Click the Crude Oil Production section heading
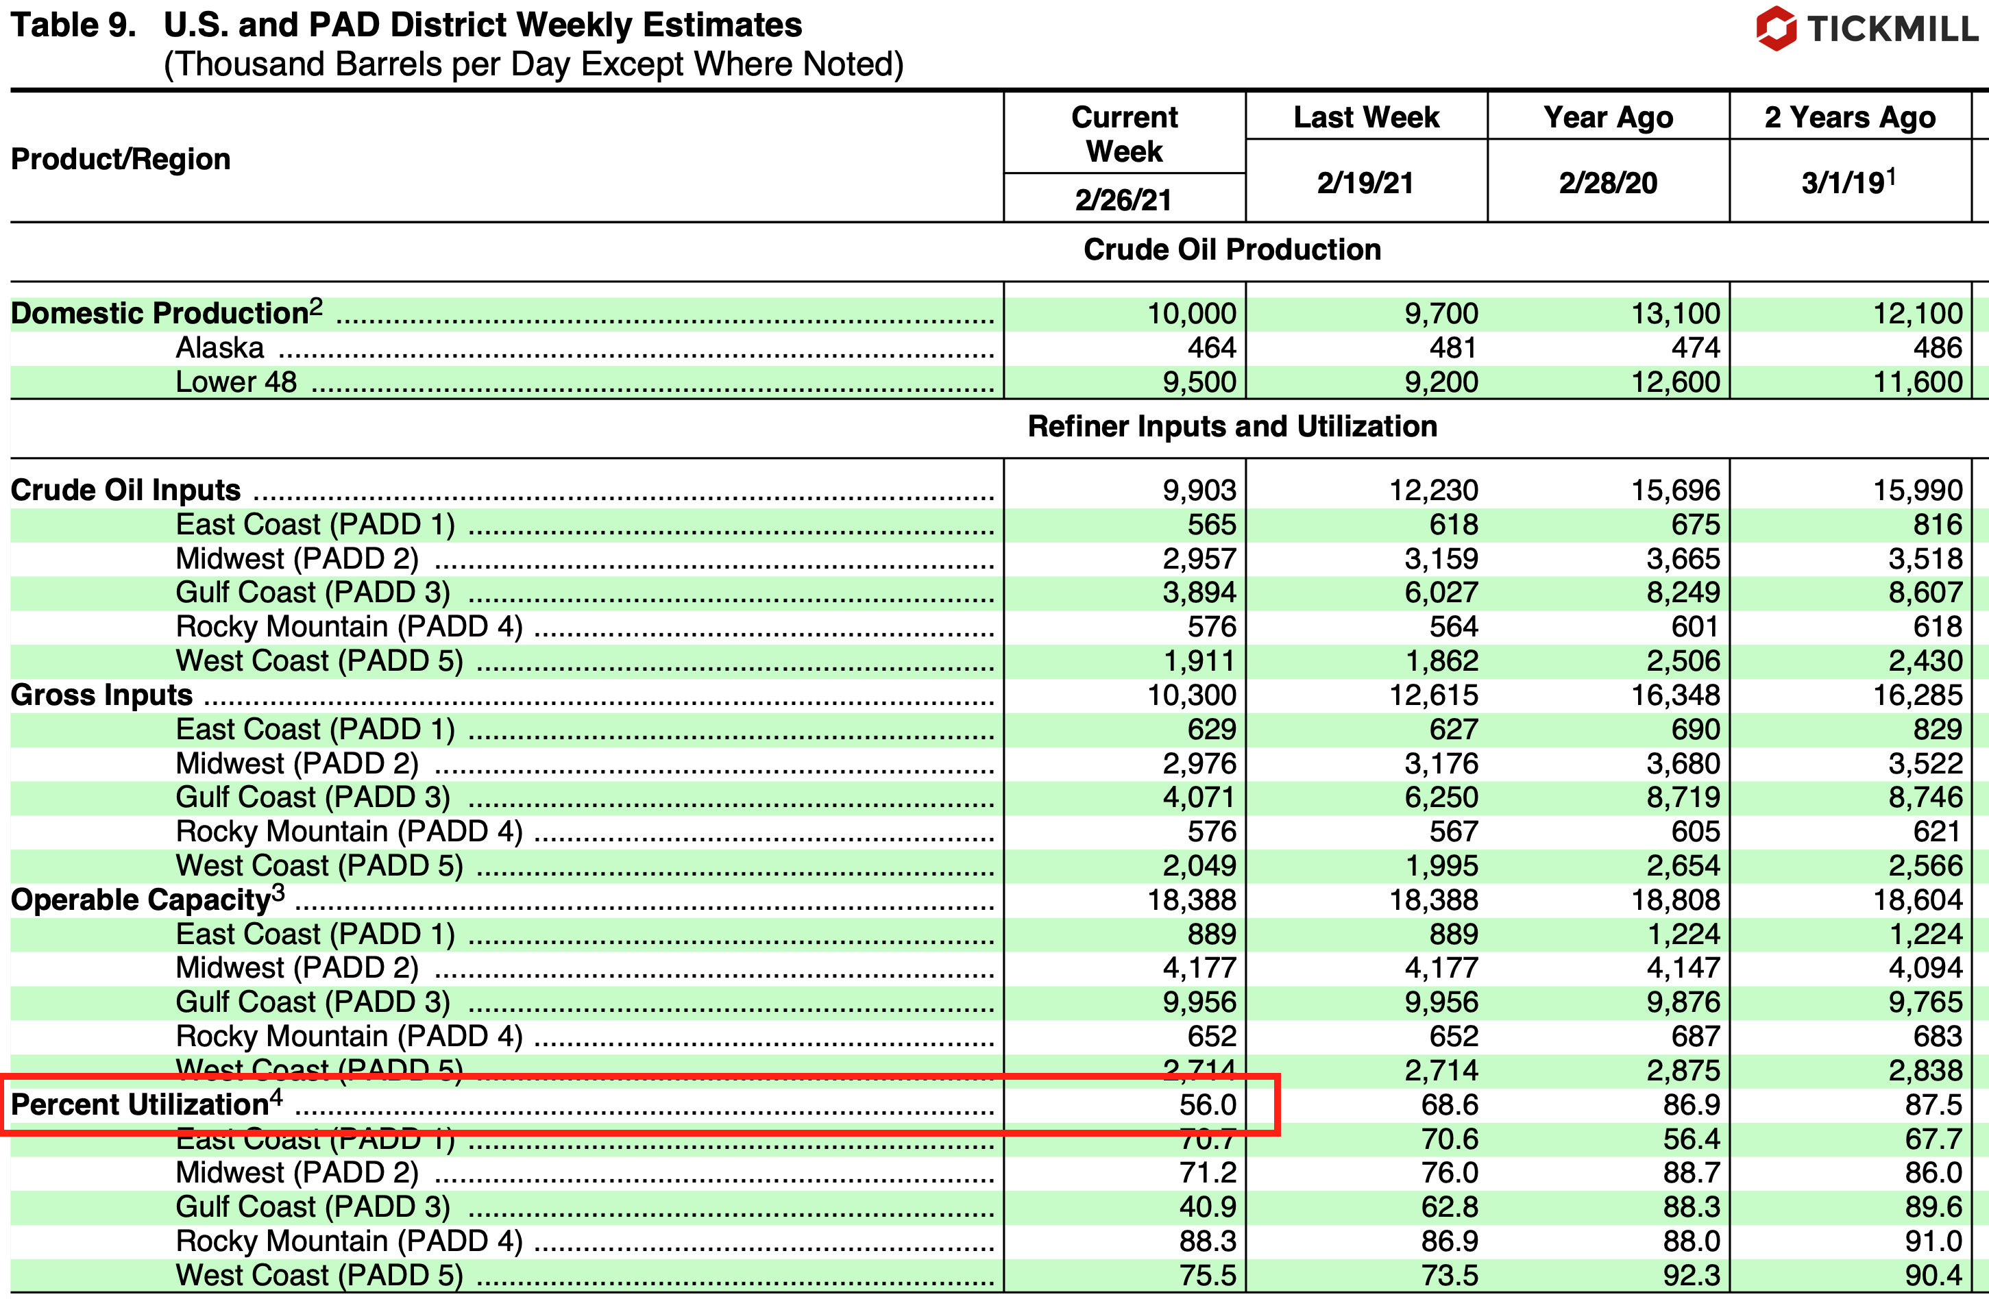The height and width of the screenshot is (1299, 1989). 1232,249
